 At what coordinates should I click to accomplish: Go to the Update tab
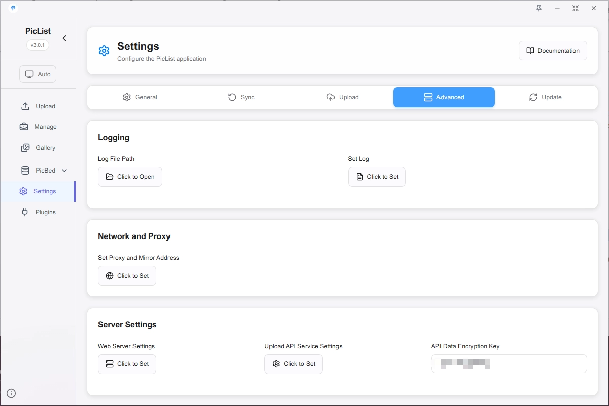[x=546, y=97]
